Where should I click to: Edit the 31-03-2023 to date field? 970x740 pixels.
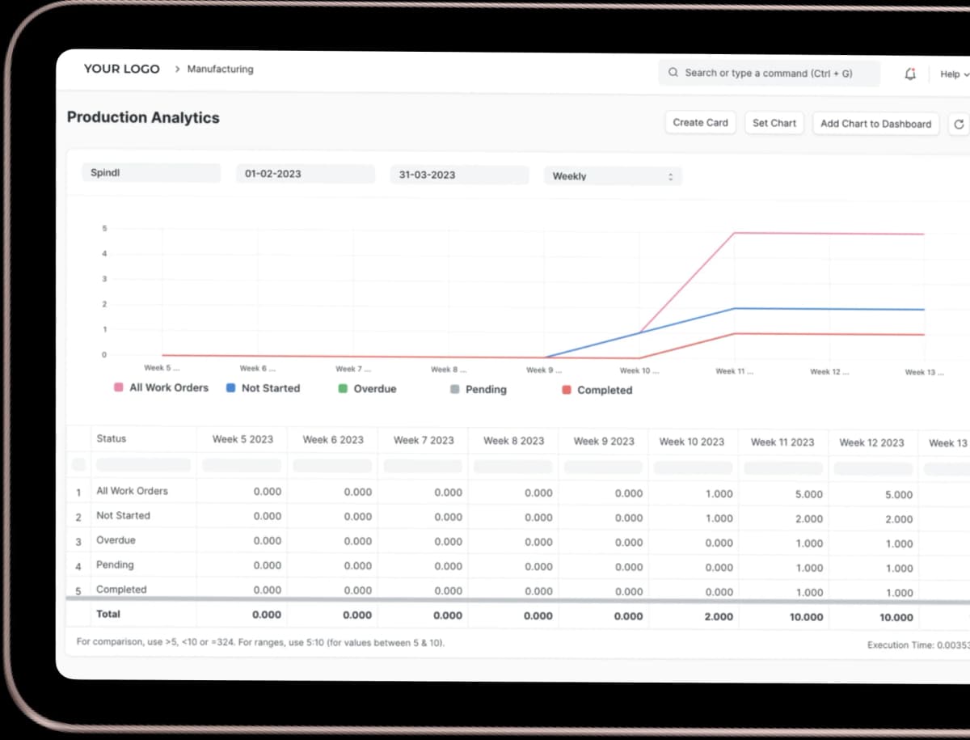pyautogui.click(x=459, y=175)
